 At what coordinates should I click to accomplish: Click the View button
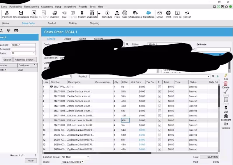click(31, 161)
